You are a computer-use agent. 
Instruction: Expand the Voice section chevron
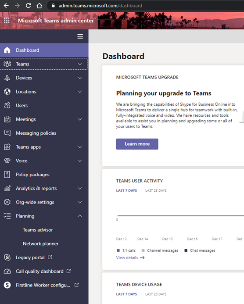[x=80, y=161]
